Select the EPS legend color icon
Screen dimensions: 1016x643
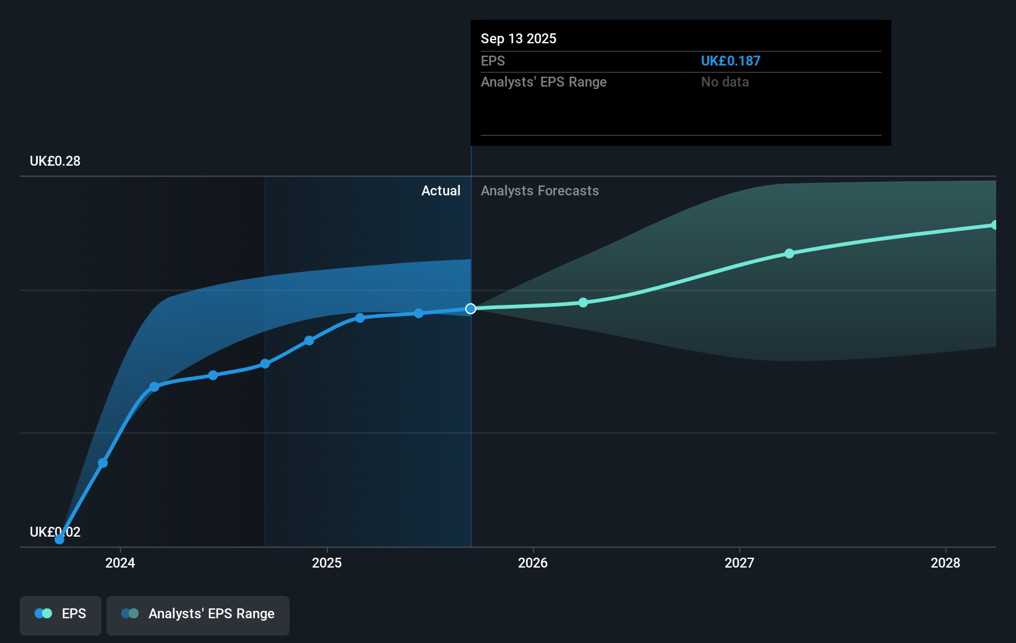(43, 613)
